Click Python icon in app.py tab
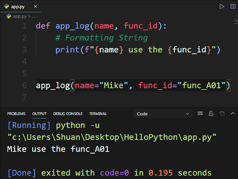Viewport: 238px width, 179px height. click(x=7, y=6)
